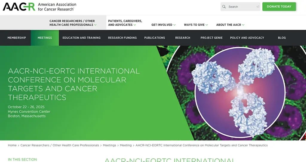This screenshot has height=162, width=306.
Task: Open Research Funding in navigation bar
Action: (x=122, y=38)
